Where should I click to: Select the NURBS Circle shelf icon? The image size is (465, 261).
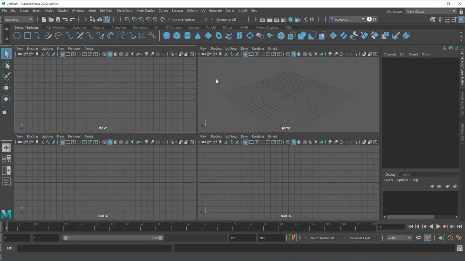click(17, 36)
